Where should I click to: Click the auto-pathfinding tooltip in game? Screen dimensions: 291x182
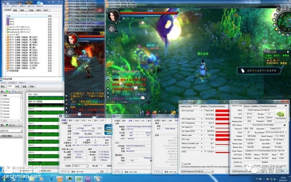coord(260,71)
